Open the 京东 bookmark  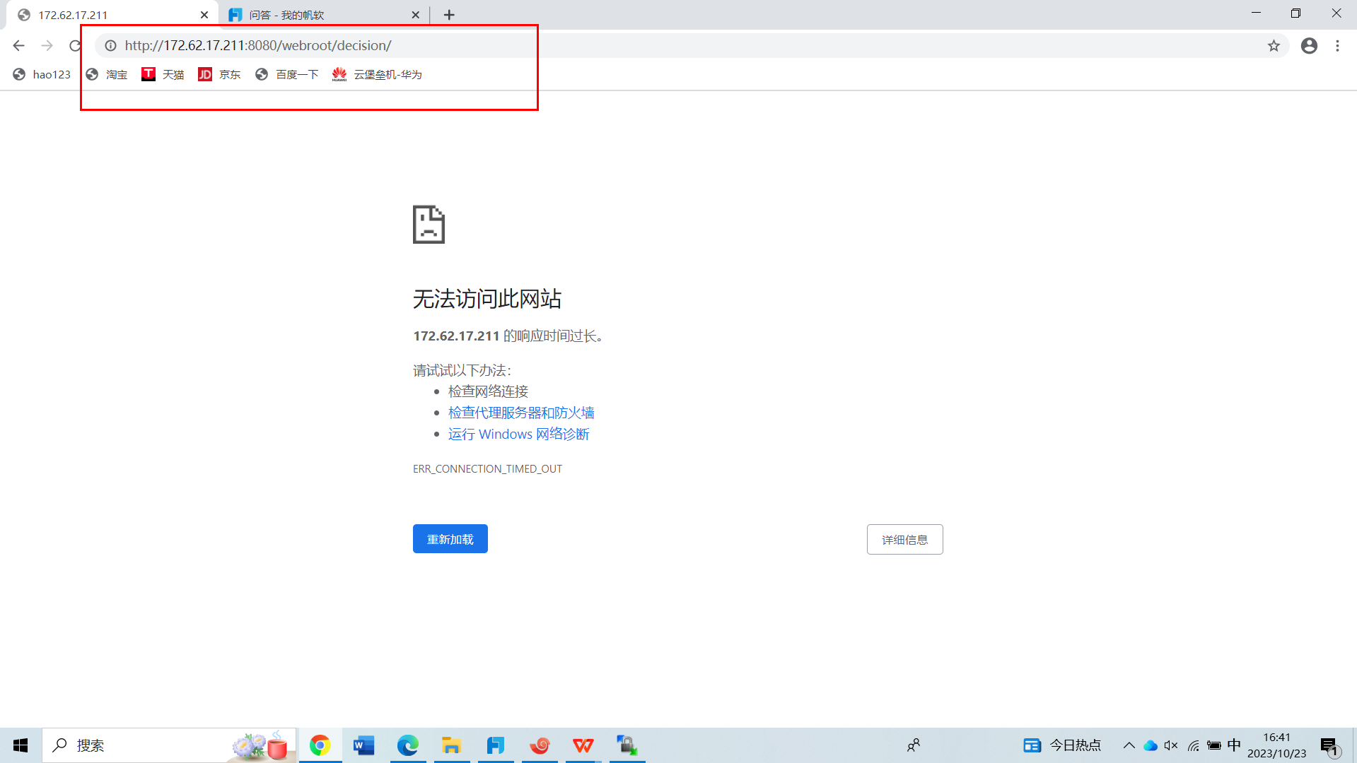[219, 74]
